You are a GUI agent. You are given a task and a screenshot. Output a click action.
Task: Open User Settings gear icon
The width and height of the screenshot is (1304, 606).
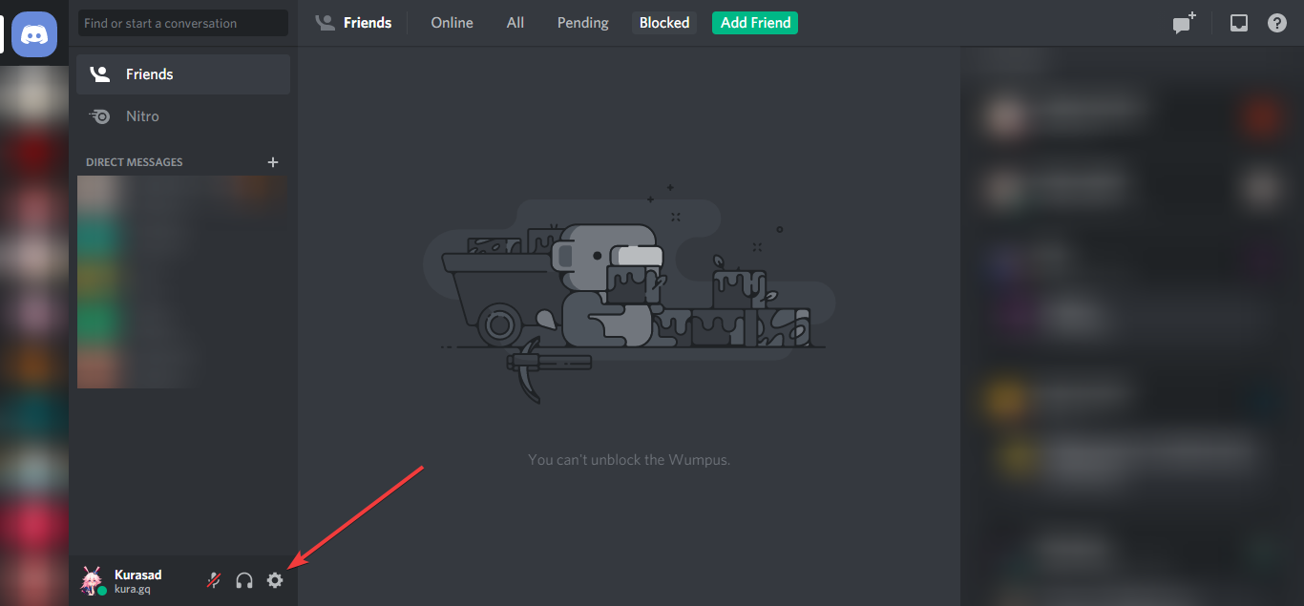[275, 579]
